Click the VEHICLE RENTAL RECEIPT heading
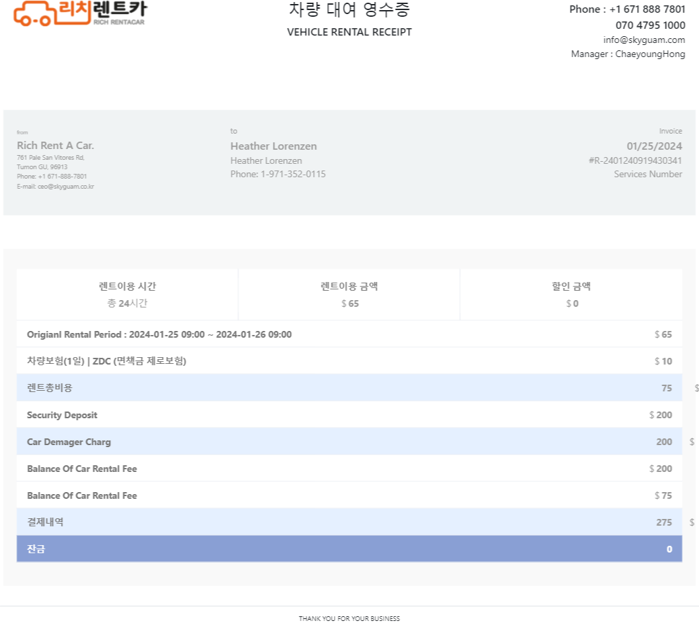This screenshot has height=623, width=699. (x=349, y=32)
